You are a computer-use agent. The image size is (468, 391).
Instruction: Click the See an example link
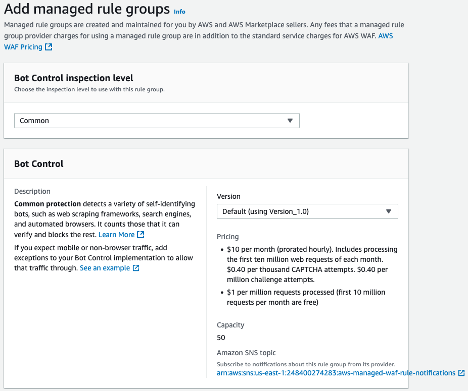click(105, 268)
